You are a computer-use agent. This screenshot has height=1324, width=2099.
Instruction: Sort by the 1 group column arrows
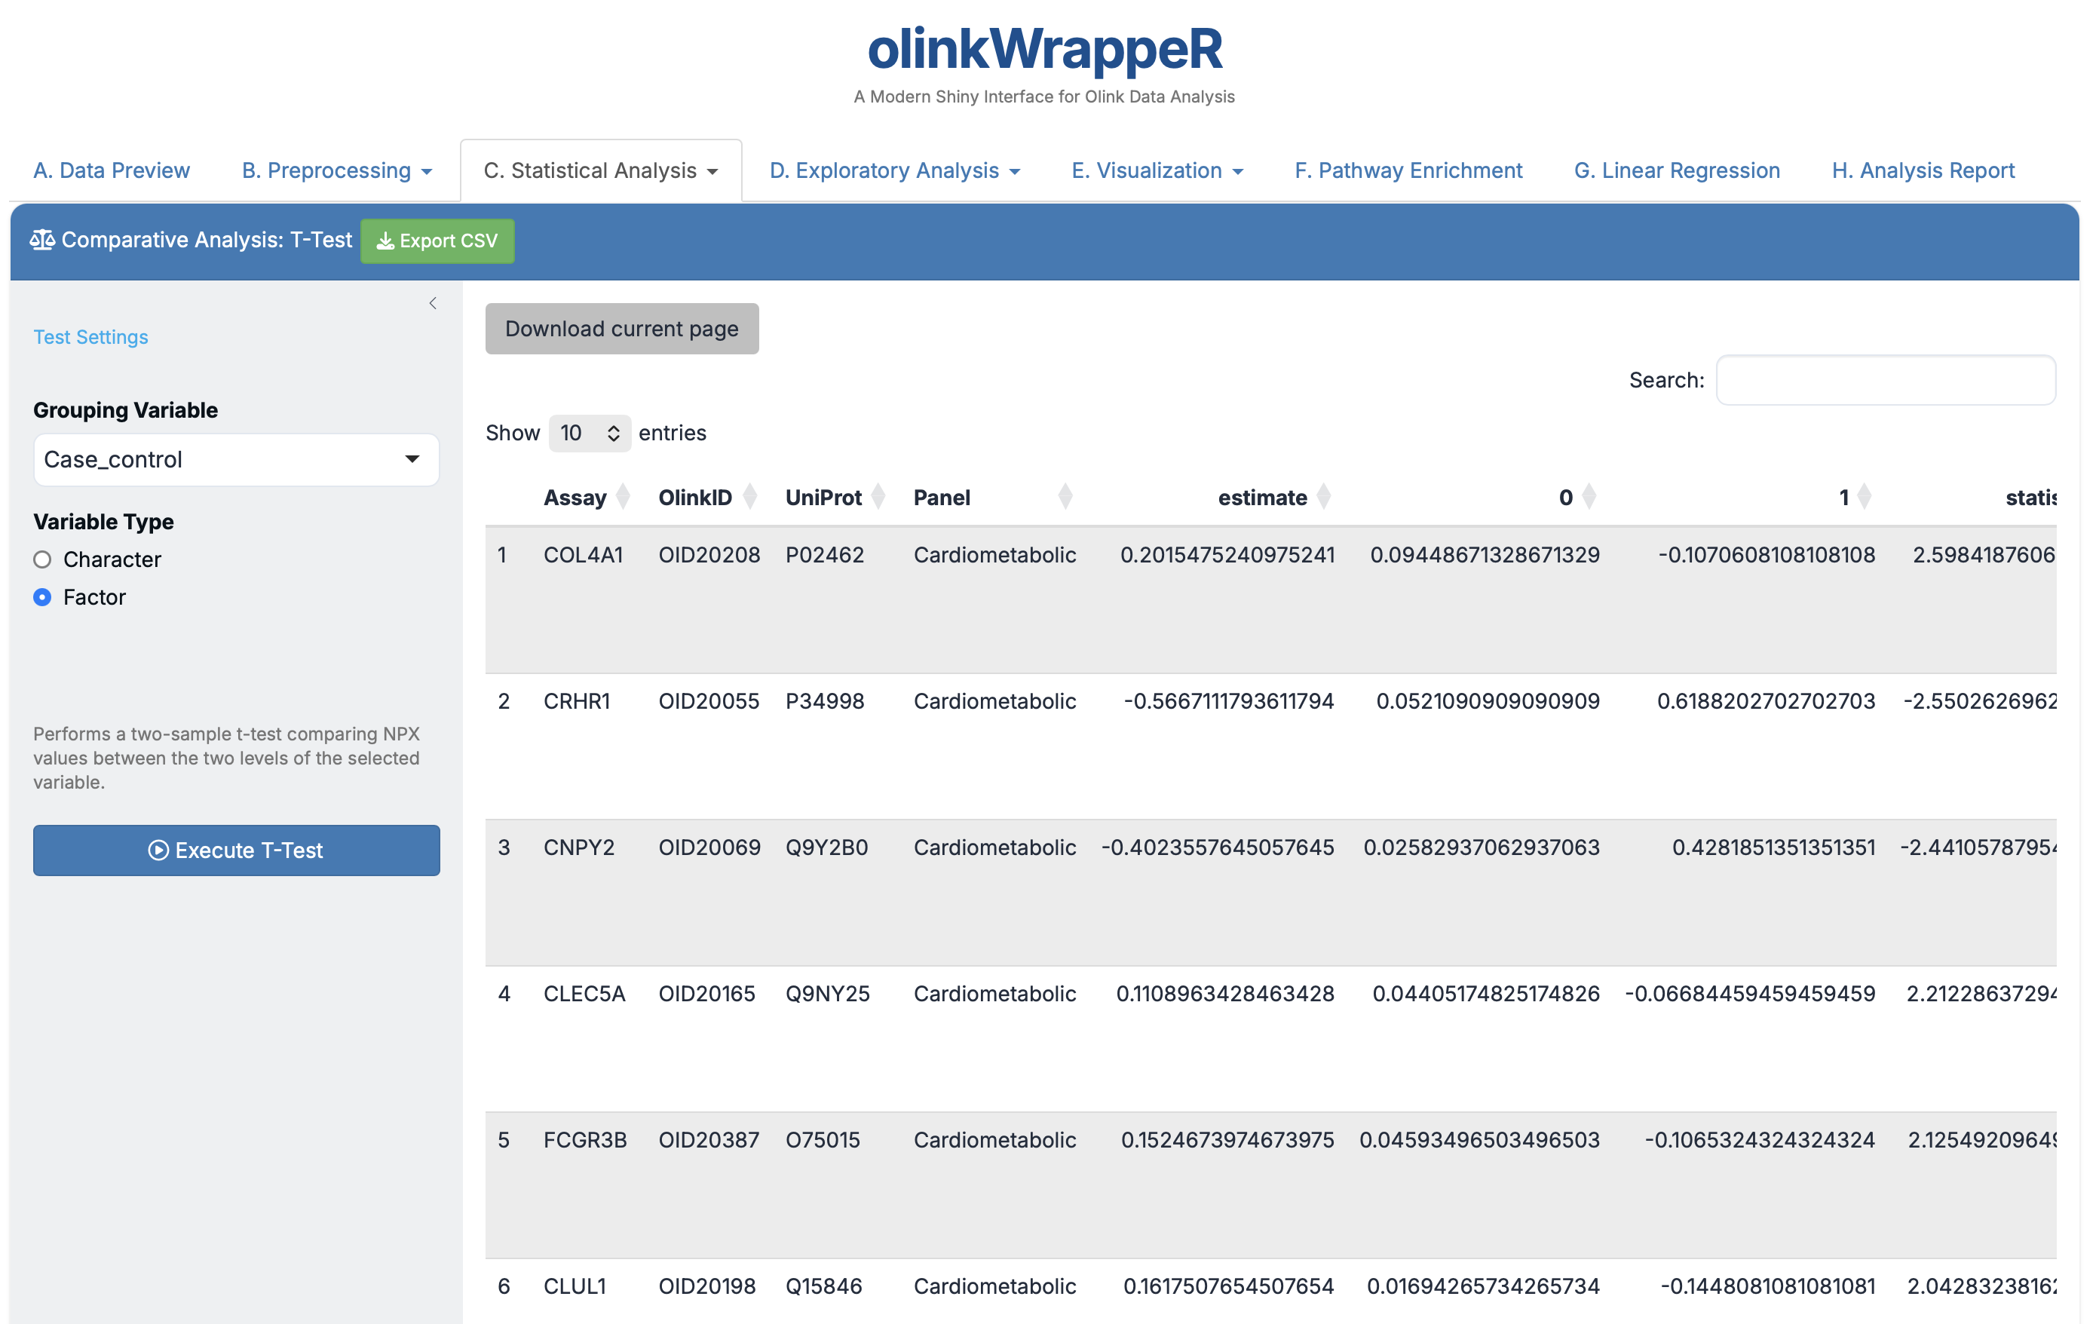click(1864, 497)
